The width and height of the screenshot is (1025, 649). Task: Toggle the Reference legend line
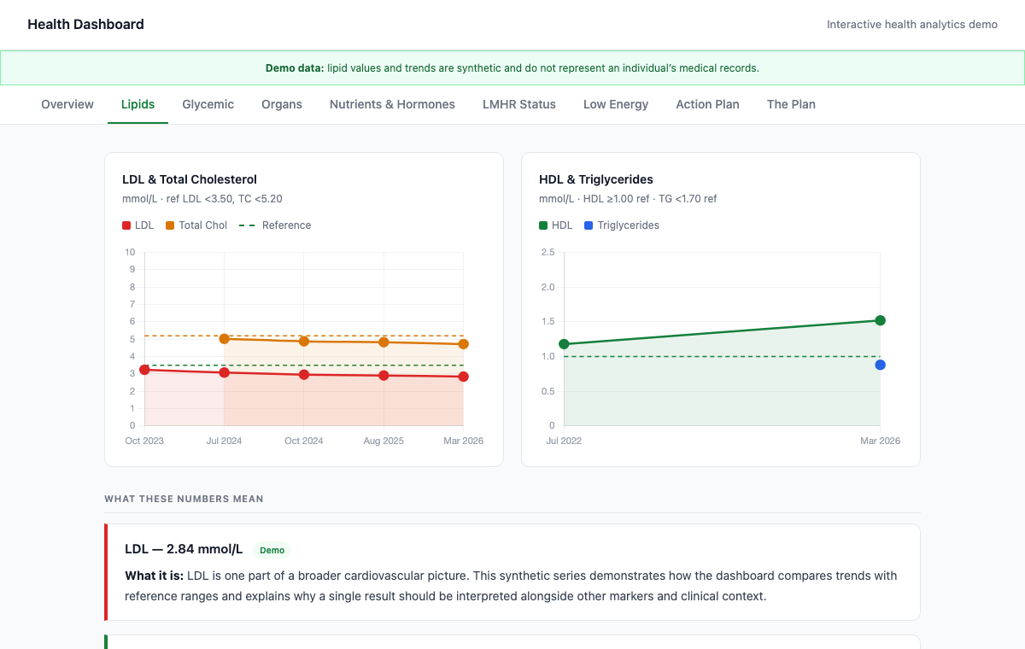tap(275, 225)
